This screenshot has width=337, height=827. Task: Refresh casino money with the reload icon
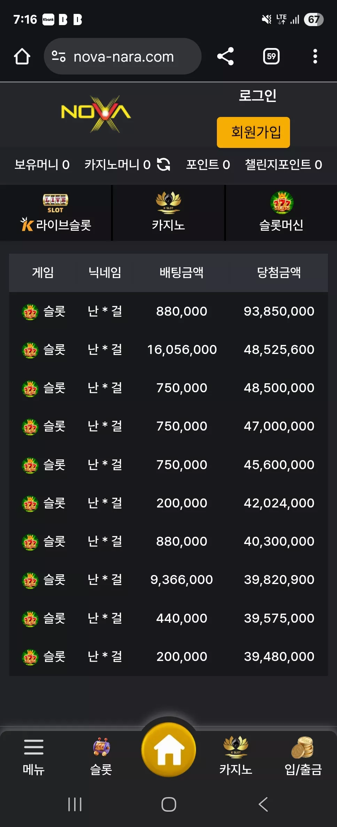(x=163, y=164)
